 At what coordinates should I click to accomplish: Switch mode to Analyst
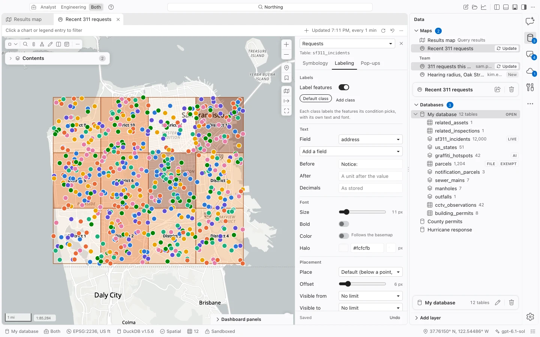(48, 7)
